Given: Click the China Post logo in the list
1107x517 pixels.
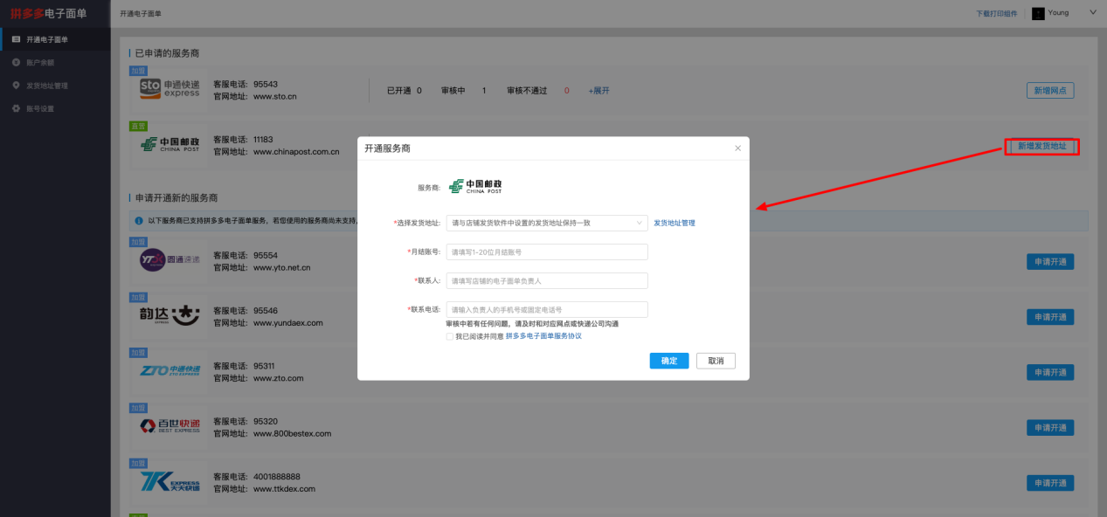Looking at the screenshot, I should (x=170, y=145).
